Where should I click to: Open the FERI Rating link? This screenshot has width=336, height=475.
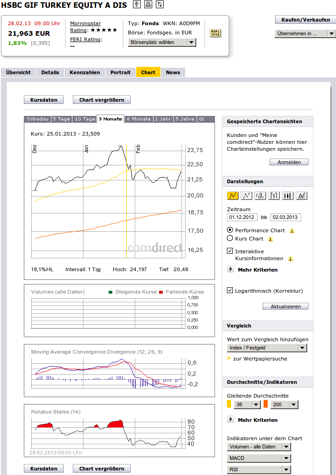pos(86,39)
